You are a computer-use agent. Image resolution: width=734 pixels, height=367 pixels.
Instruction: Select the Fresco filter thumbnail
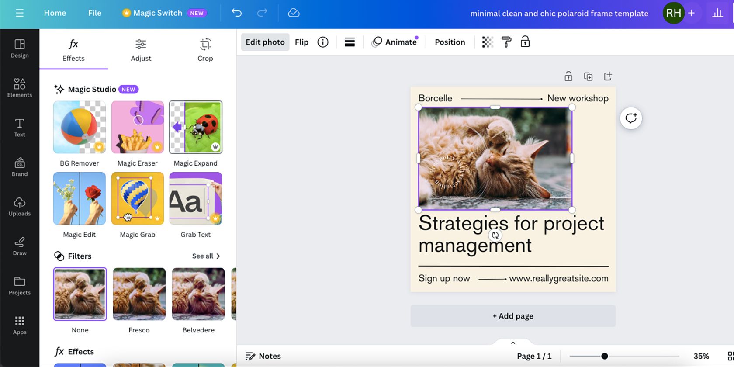tap(139, 294)
